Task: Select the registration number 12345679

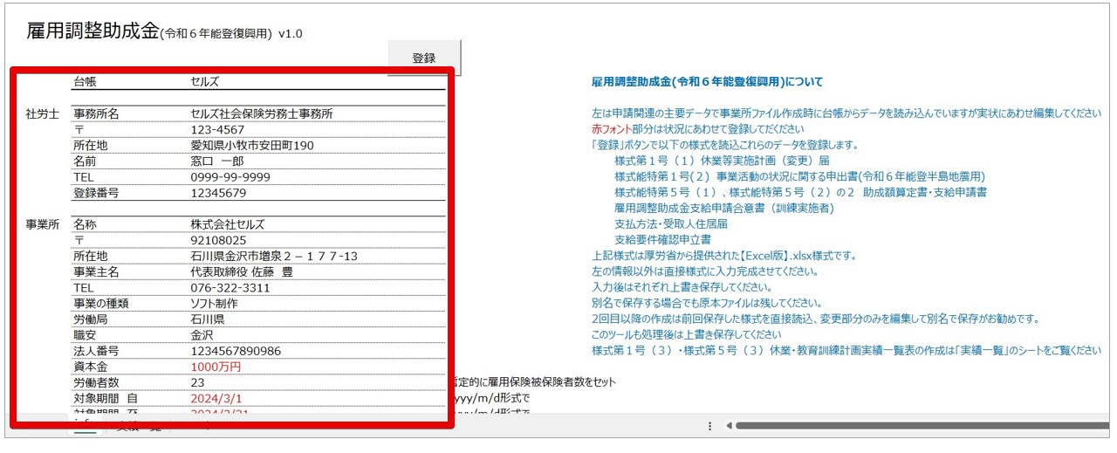Action: pyautogui.click(x=218, y=193)
